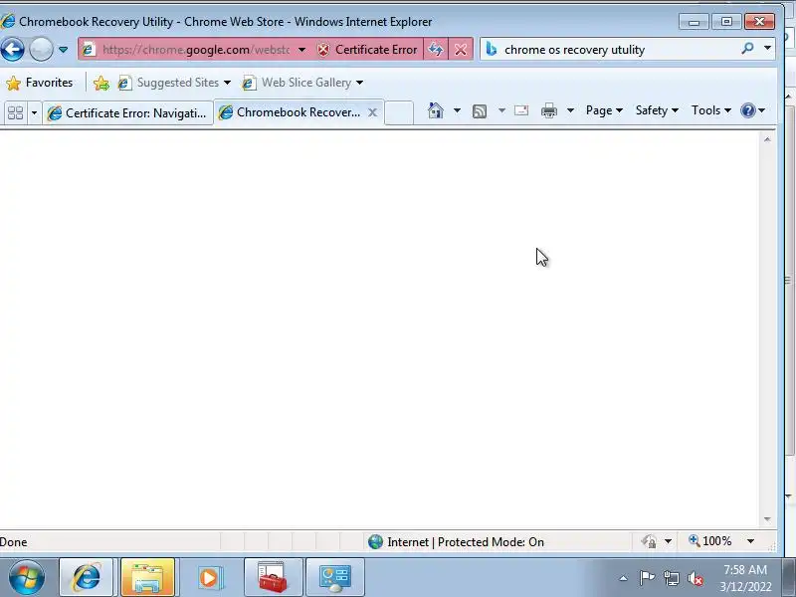796x597 pixels.
Task: Expand the Print options dropdown arrow
Action: tap(570, 110)
